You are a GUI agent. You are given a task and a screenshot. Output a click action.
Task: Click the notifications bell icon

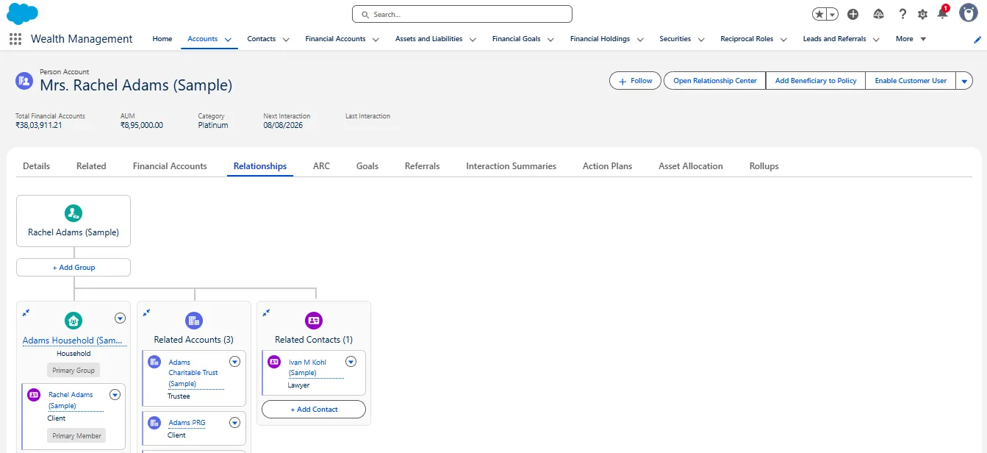tap(942, 14)
